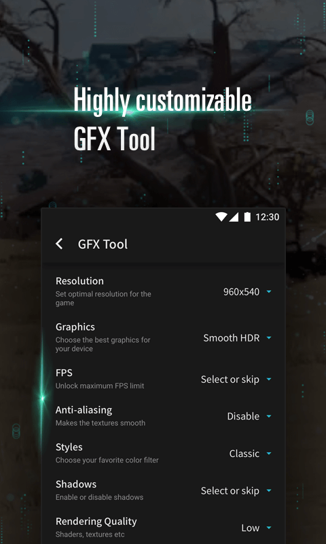Expand the Anti-aliasing dropdown arrow

(269, 416)
